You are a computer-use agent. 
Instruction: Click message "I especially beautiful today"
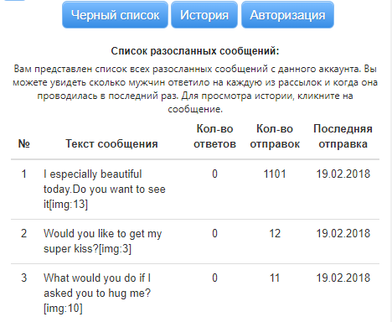[x=105, y=190]
